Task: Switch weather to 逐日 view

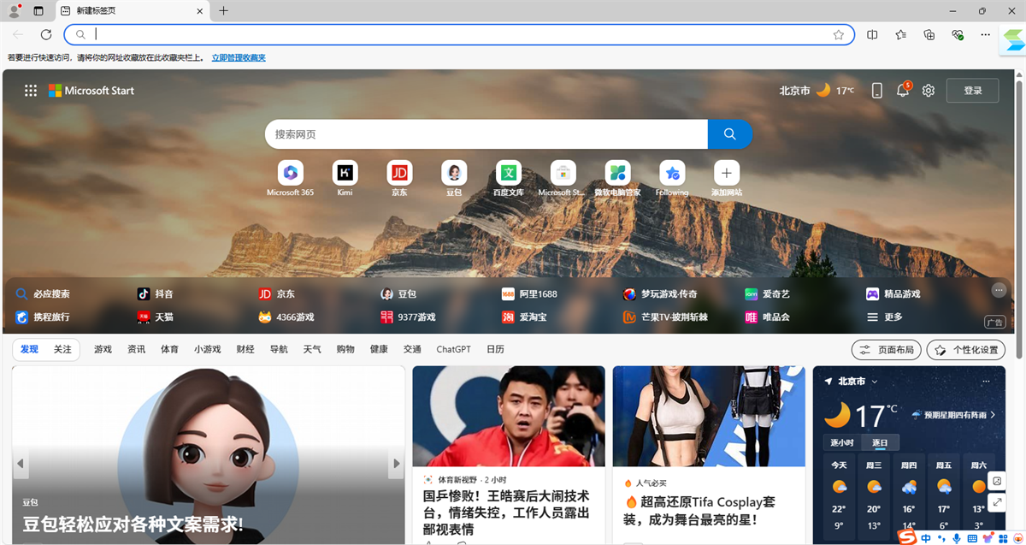Action: tap(880, 442)
